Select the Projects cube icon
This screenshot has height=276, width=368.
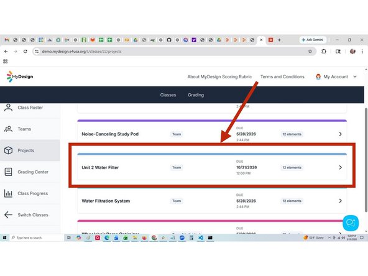pos(9,150)
